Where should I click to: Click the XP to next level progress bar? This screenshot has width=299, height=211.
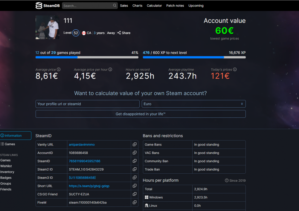click(x=194, y=57)
